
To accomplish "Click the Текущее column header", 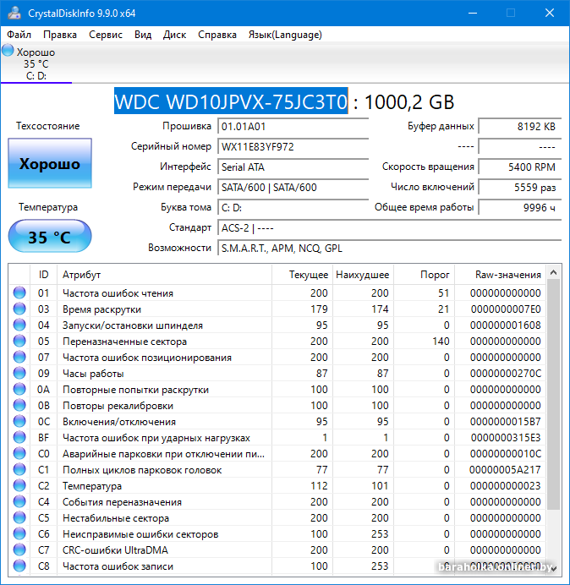I will click(303, 275).
